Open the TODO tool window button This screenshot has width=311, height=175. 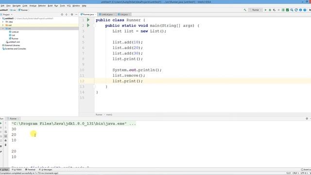[x=17, y=170]
